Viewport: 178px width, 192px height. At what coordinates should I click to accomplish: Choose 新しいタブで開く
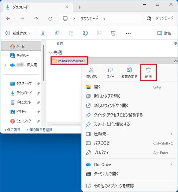[130, 96]
